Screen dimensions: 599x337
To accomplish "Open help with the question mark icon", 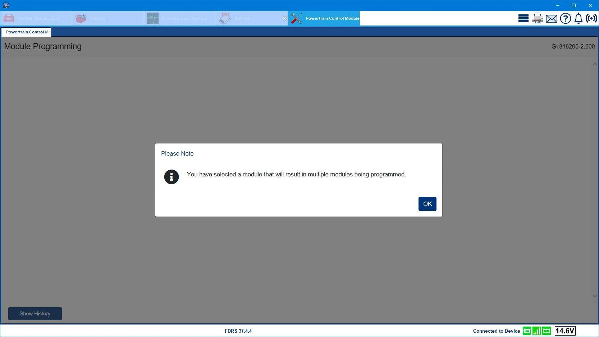I will (x=565, y=18).
